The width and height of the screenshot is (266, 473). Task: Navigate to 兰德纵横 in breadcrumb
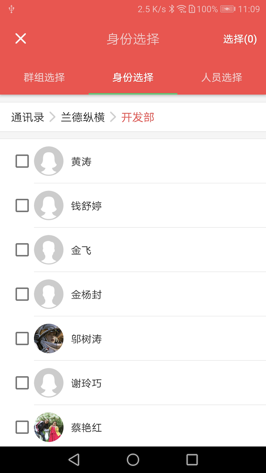point(83,118)
